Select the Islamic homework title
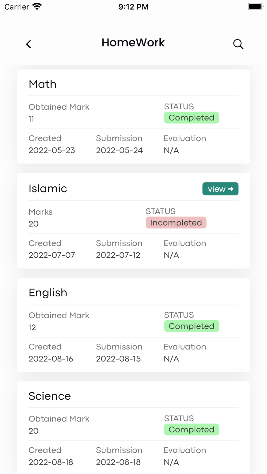 [x=48, y=188]
